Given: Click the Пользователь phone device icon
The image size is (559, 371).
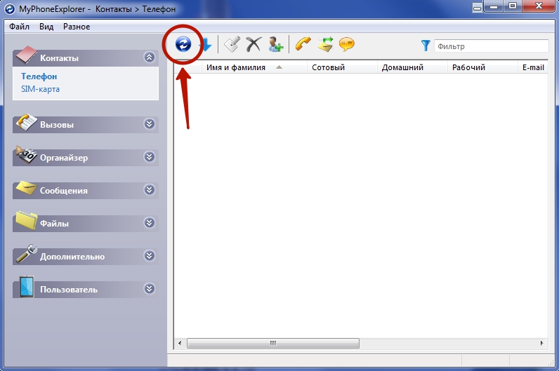Looking at the screenshot, I should pos(27,286).
